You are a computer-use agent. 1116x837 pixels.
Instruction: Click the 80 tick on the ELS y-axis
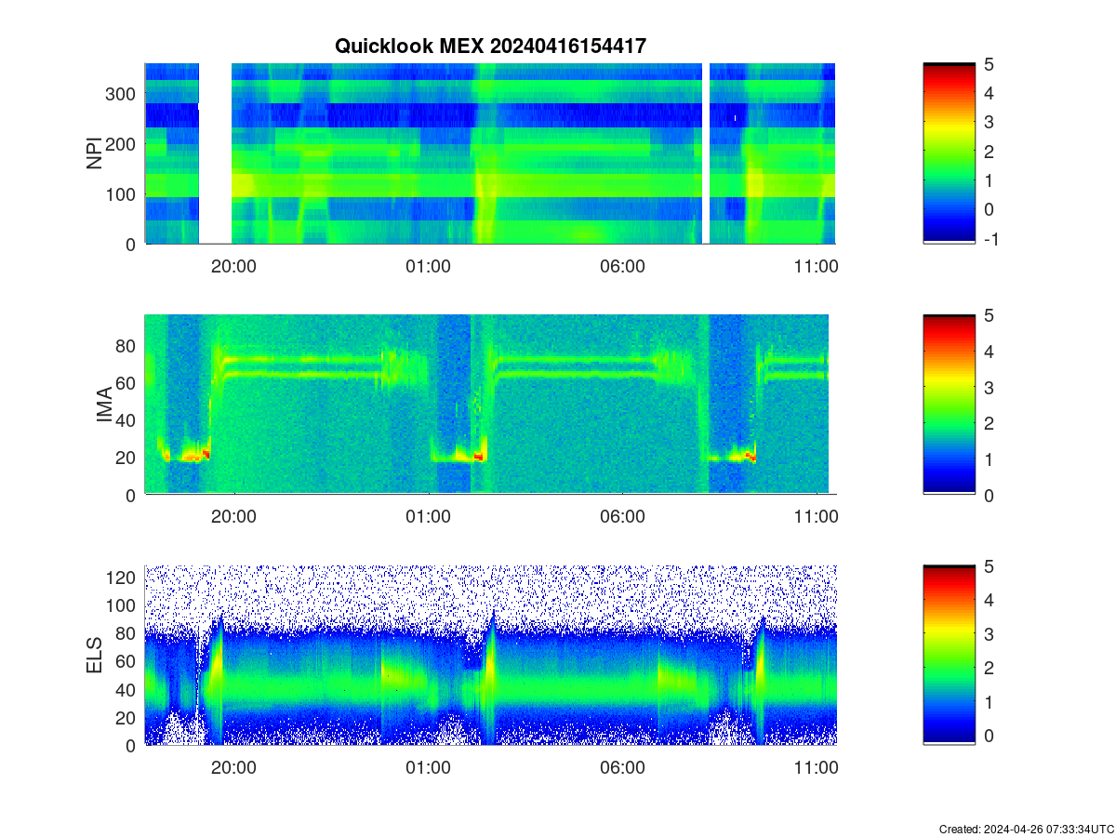pyautogui.click(x=127, y=633)
